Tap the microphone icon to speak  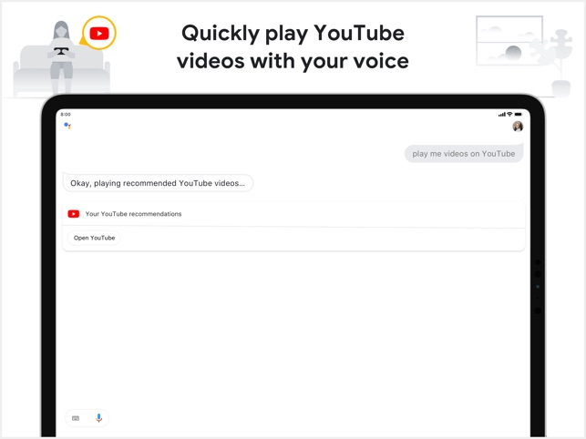point(98,418)
